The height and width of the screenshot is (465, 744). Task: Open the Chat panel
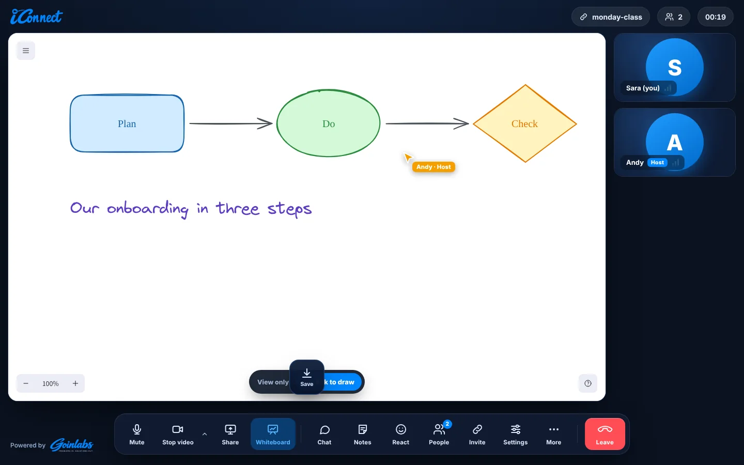coord(324,434)
